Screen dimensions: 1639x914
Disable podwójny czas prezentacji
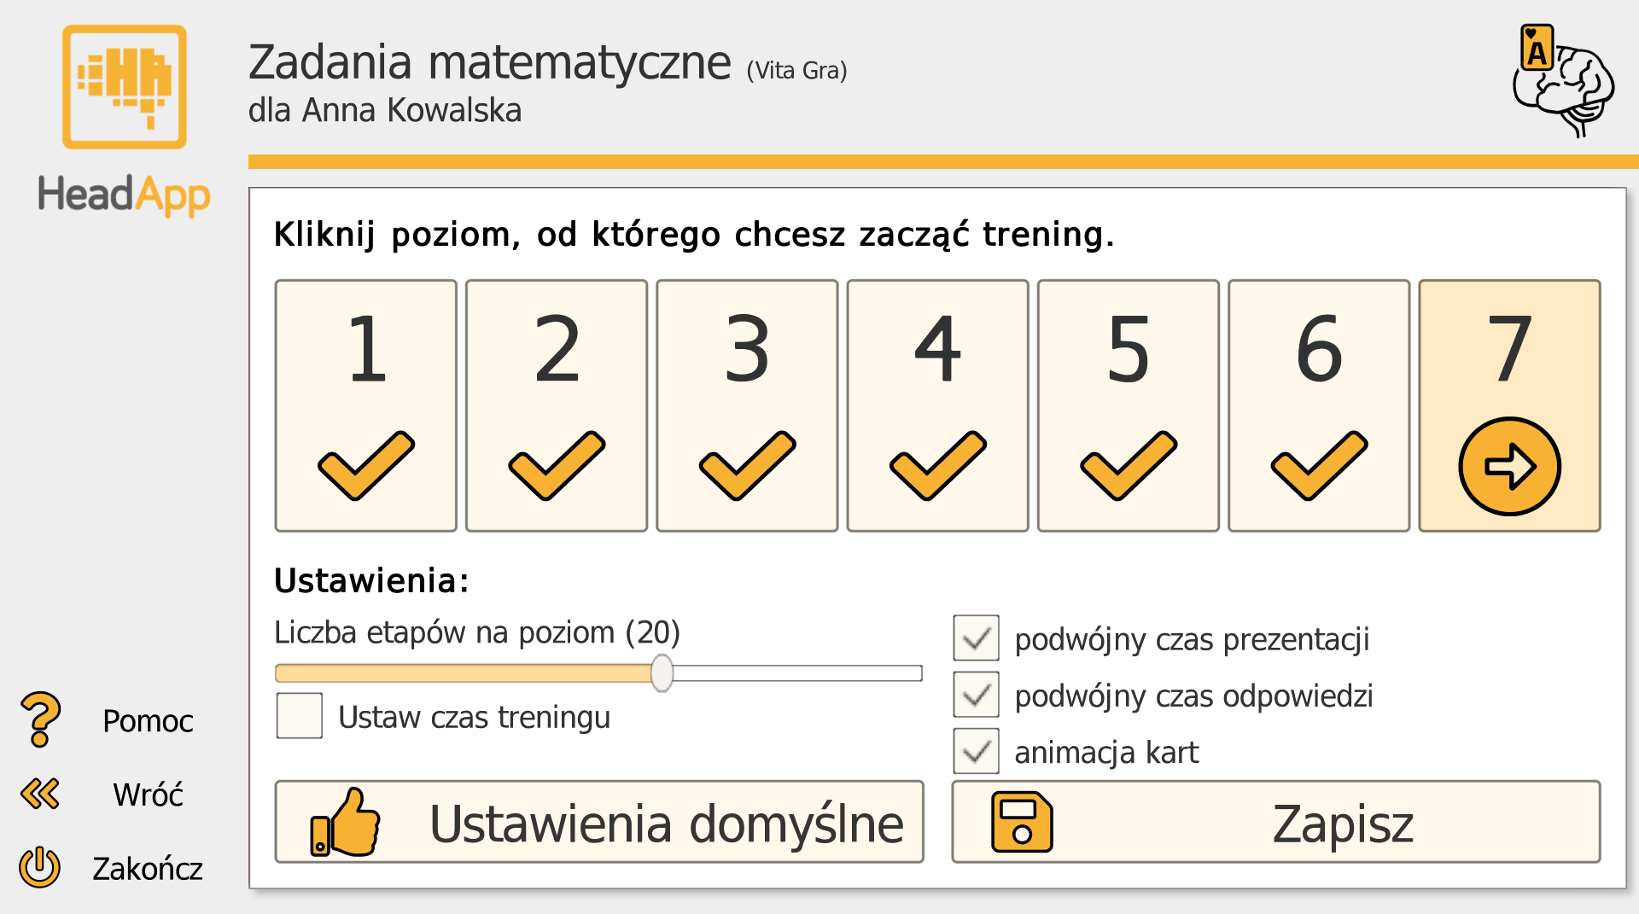976,638
